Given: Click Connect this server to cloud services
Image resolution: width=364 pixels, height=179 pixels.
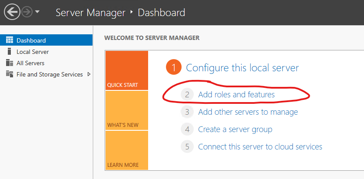Looking at the screenshot, I should tap(260, 147).
